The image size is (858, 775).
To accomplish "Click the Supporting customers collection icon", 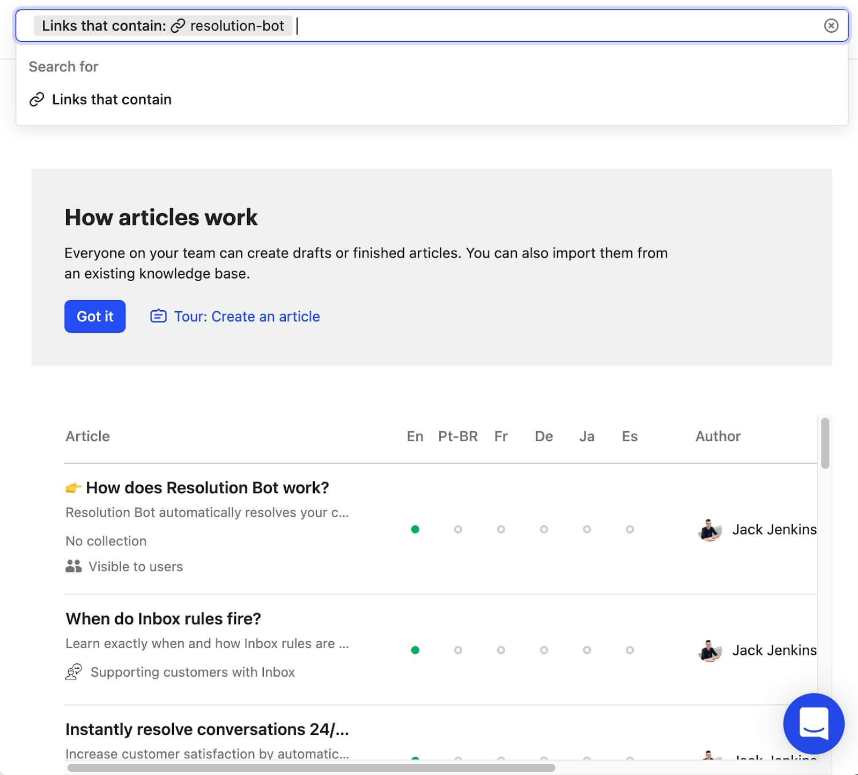I will pyautogui.click(x=73, y=672).
